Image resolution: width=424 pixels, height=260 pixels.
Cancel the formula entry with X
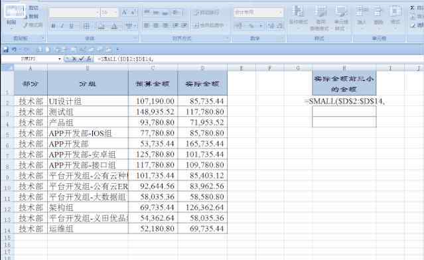74,59
